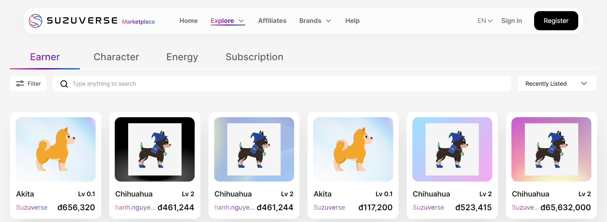Open the black-background Chihuahua thumbnail
This screenshot has width=607, height=222.
click(x=155, y=149)
